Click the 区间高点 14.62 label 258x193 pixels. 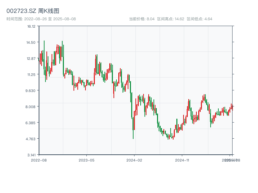pos(171,19)
